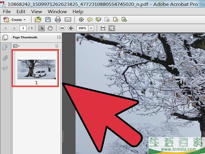Print the document using printer icon
205x154 pixels.
click(x=58, y=20)
